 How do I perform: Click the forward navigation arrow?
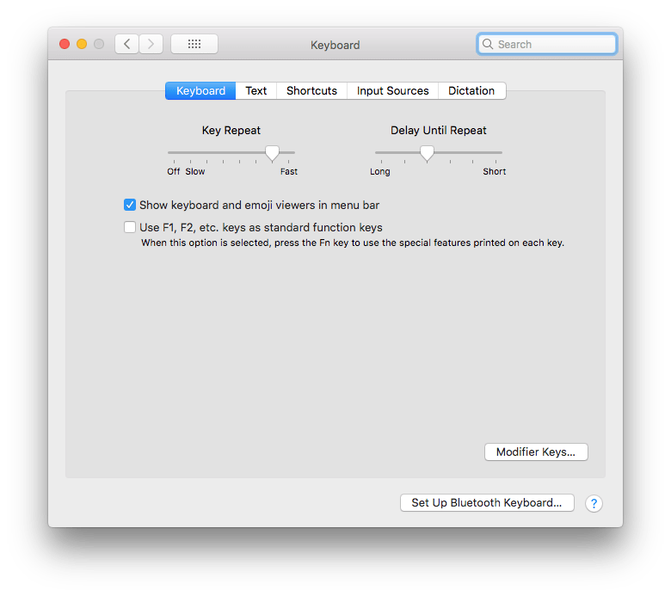tap(151, 44)
